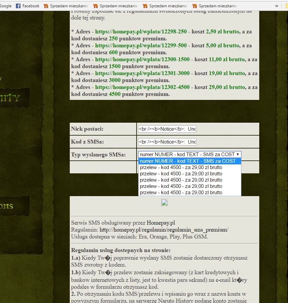Click the 'Typ wyslanego SMSa:' label
Screen dimensions: 288x303
(98, 155)
